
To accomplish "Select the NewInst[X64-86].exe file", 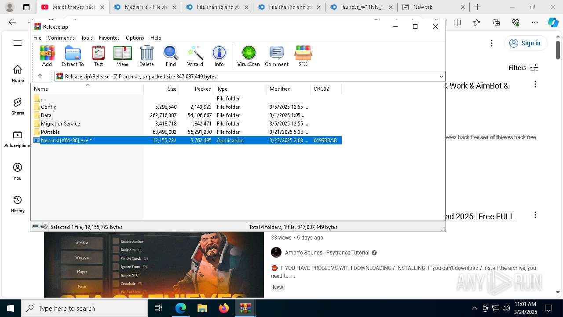I will click(x=187, y=140).
